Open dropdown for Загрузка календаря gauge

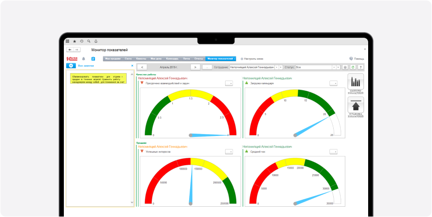[333, 83]
